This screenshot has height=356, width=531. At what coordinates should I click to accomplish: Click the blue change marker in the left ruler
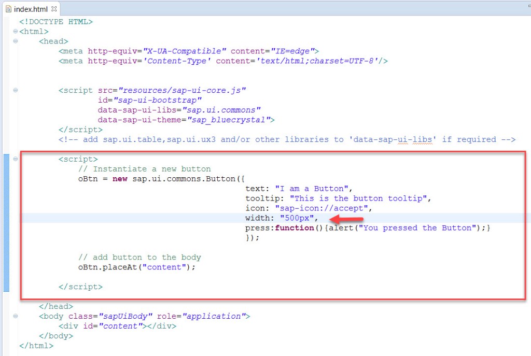point(6,218)
